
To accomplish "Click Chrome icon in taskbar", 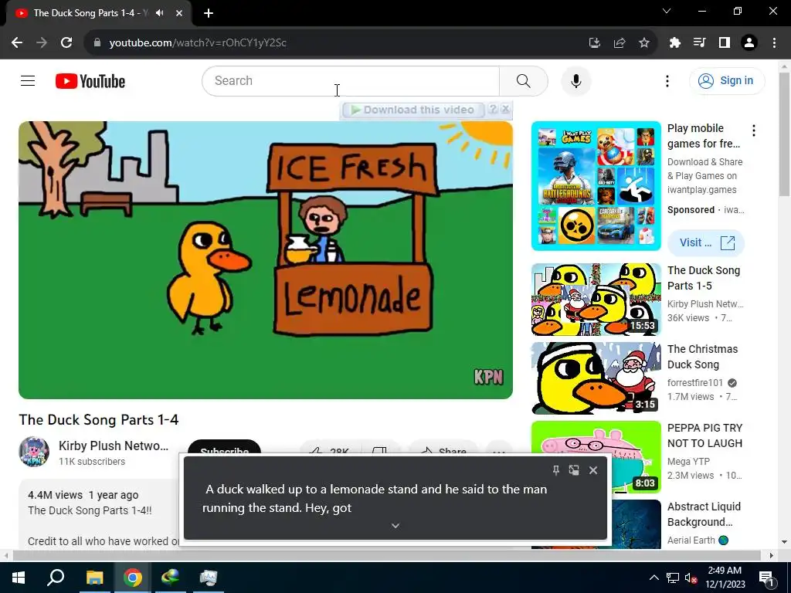I will coord(133,578).
